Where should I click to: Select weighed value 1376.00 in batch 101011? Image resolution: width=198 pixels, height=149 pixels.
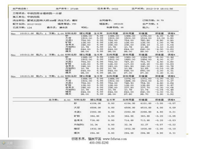coord(146,36)
